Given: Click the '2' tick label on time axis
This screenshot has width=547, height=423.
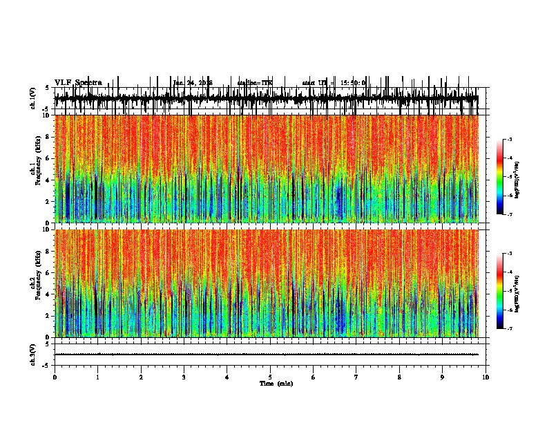Looking at the screenshot, I should (141, 377).
